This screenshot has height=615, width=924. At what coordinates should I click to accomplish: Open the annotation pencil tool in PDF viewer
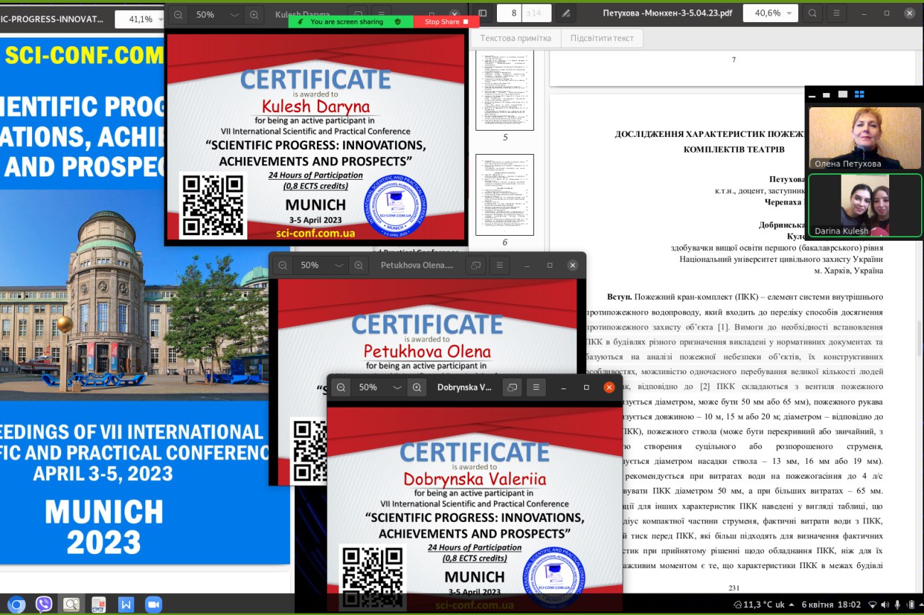tap(565, 13)
